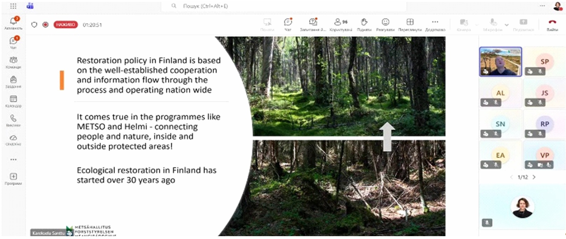Select the presenter video thumbnail

point(500,62)
